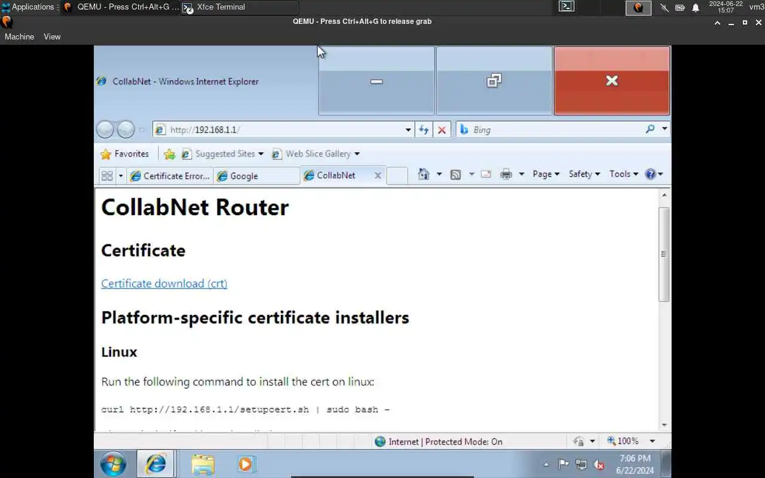The width and height of the screenshot is (765, 478).
Task: Open the QEMU View menu
Action: [52, 36]
